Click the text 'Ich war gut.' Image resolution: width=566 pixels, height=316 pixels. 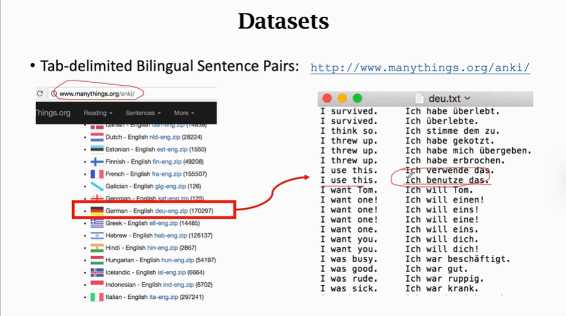(436, 269)
